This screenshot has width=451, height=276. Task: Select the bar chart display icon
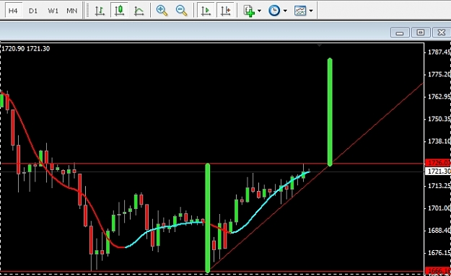click(x=100, y=11)
